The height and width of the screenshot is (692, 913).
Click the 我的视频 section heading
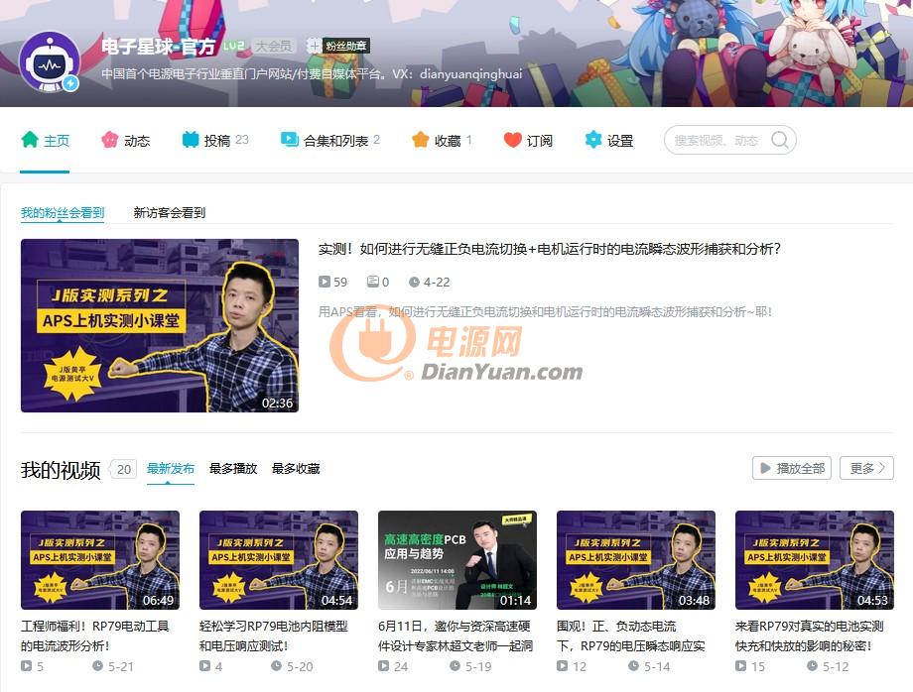[x=61, y=470]
